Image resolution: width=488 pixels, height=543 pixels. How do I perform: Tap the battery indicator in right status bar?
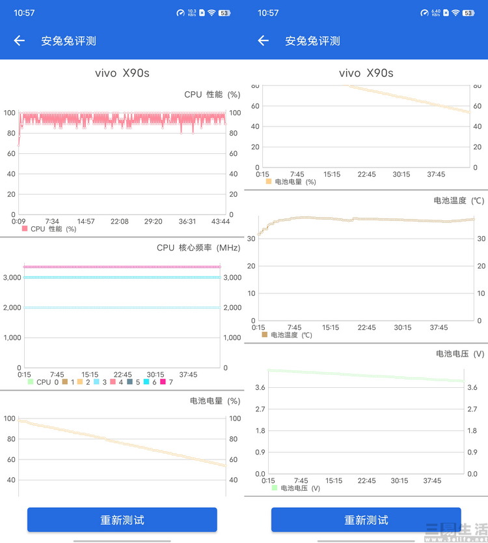(468, 13)
